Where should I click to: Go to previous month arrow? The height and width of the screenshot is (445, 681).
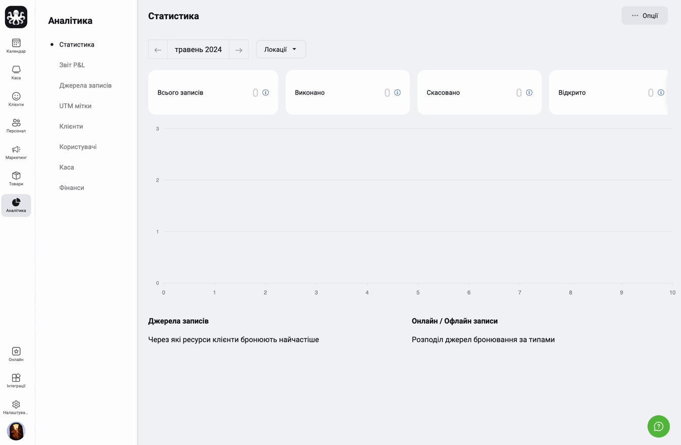tap(158, 50)
